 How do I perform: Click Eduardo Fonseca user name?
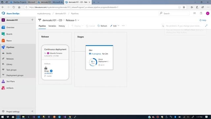[x=56, y=53]
